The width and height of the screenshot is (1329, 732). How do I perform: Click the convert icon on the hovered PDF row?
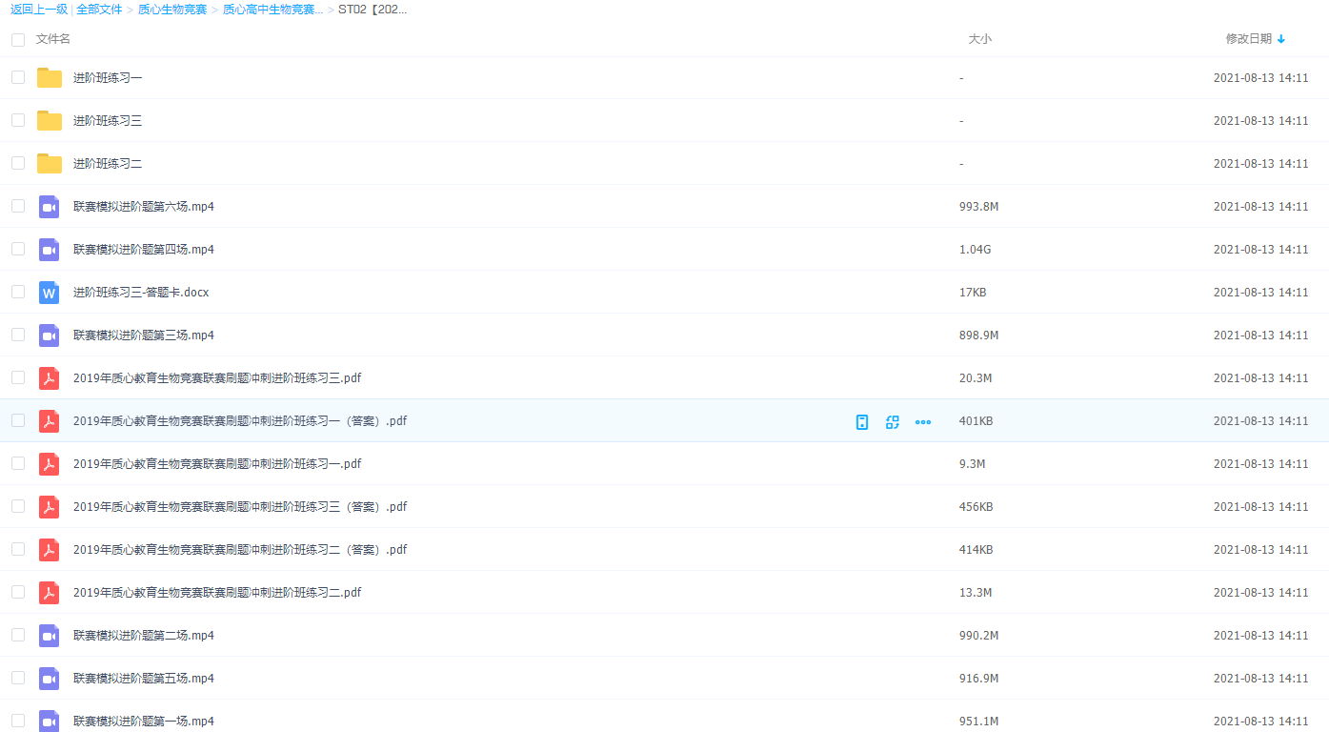(892, 422)
